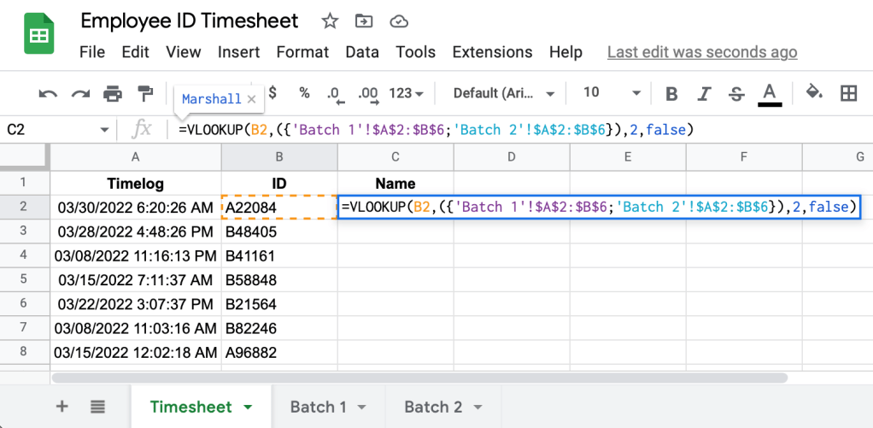Click the print icon
This screenshot has height=428, width=873.
click(113, 93)
